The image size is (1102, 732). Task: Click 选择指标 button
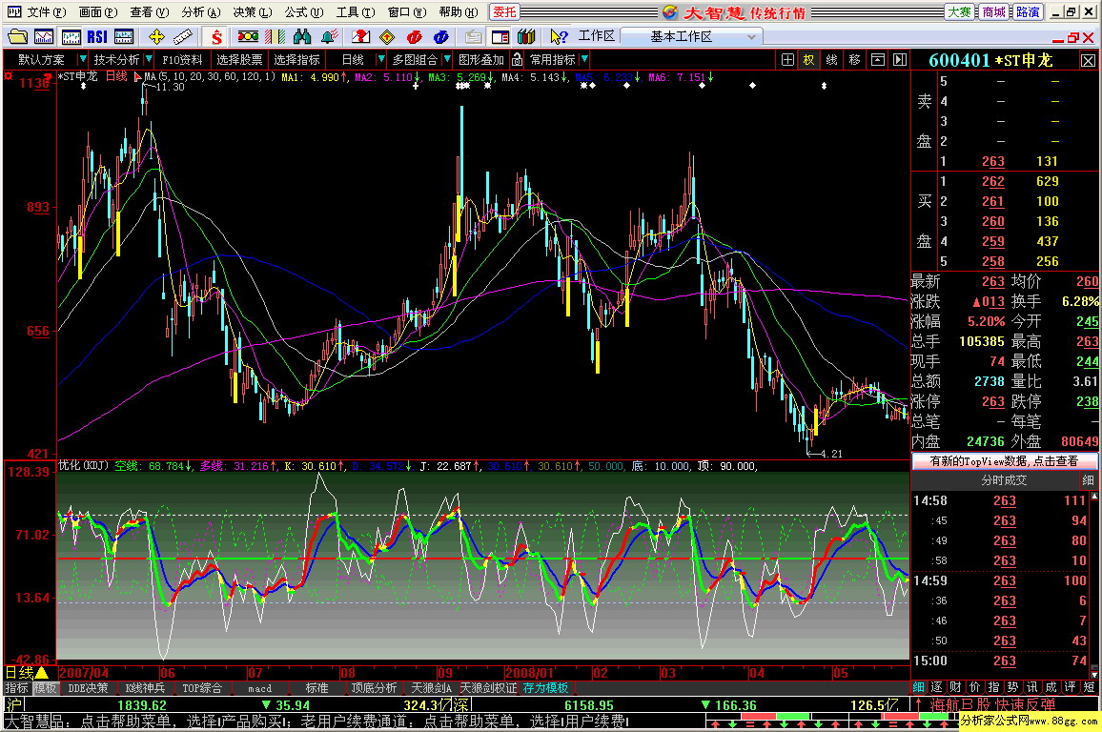[296, 60]
